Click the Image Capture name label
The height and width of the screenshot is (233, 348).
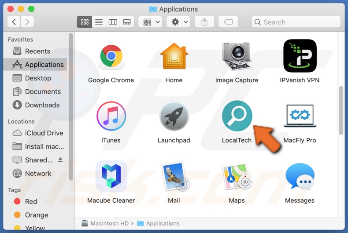[x=237, y=80]
